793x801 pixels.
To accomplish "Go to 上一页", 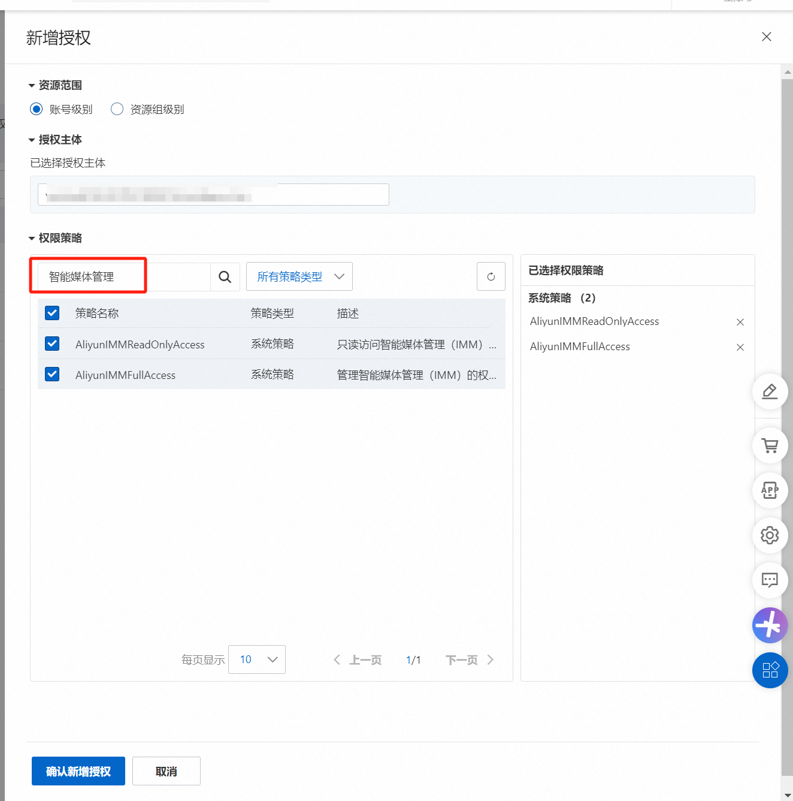I will point(358,660).
